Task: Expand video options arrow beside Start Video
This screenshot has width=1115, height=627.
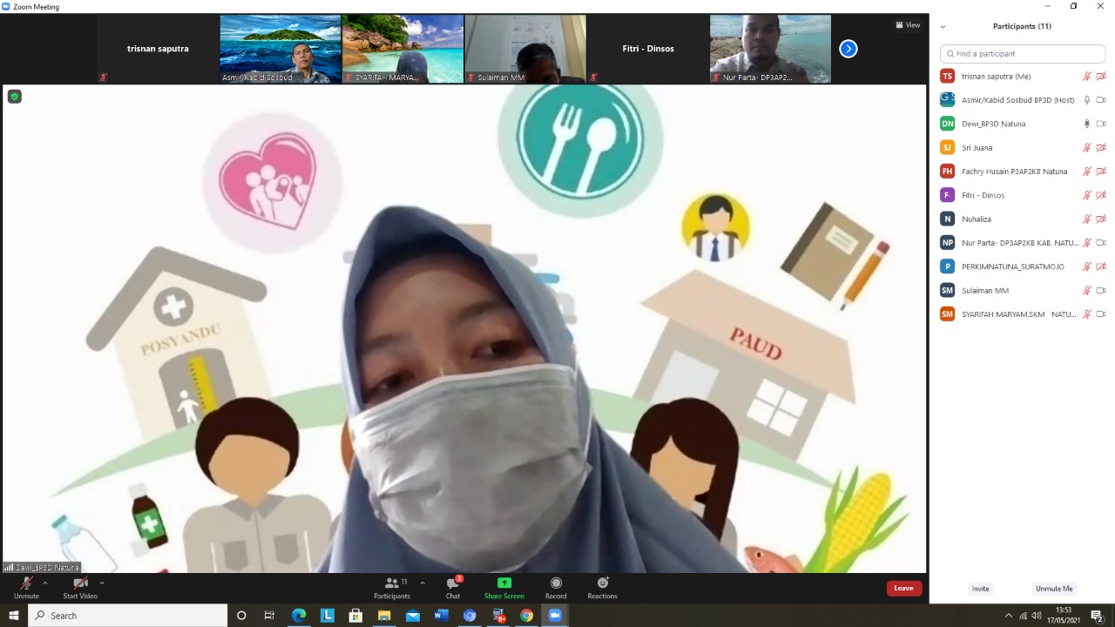Action: tap(102, 583)
